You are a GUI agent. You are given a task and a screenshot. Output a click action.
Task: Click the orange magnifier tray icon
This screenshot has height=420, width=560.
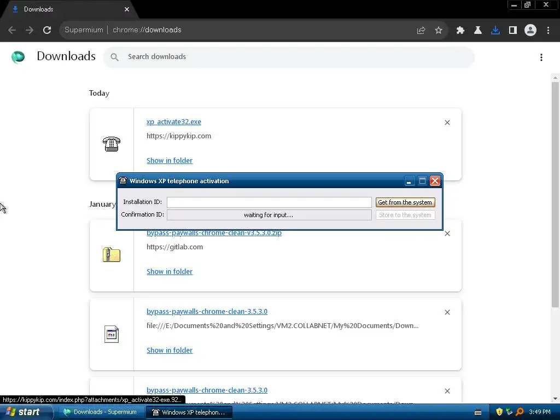520,412
